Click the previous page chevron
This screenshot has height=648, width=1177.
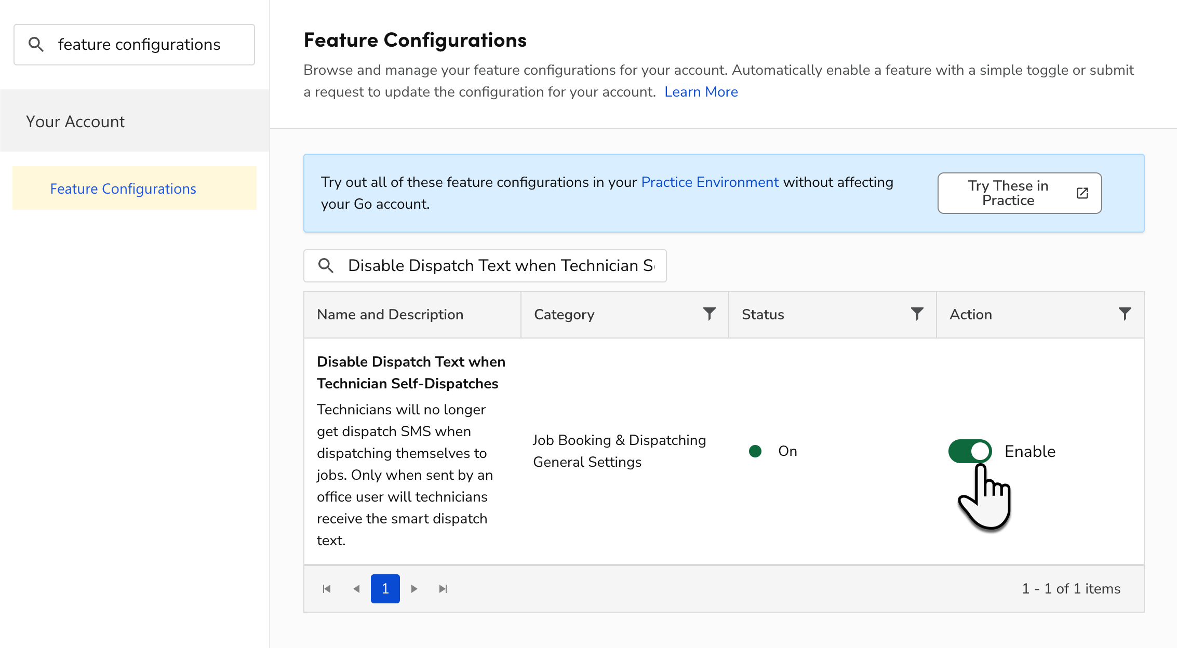pos(356,588)
